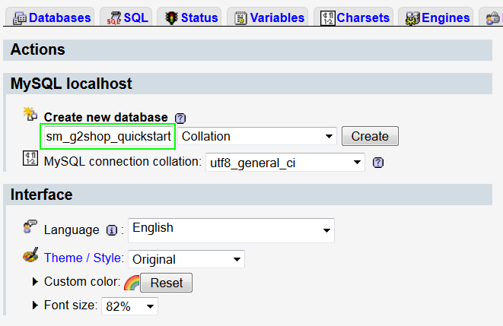Expand the Custom color disclosure triangle
The image size is (503, 326).
point(35,282)
